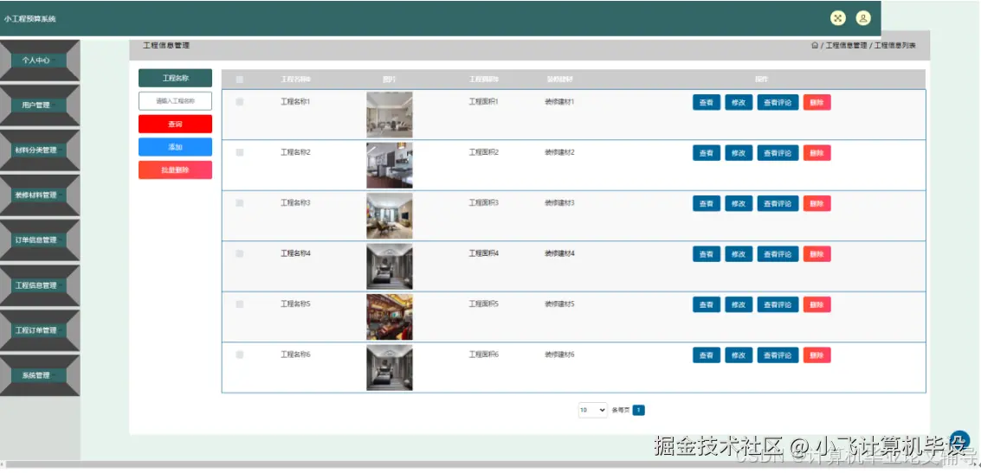The height and width of the screenshot is (473, 981).
Task: Click 删除 for 工程名称2
Action: click(817, 153)
